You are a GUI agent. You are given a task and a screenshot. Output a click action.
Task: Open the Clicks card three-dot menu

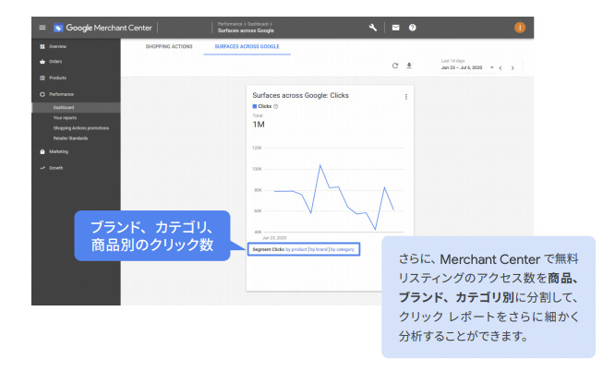pyautogui.click(x=406, y=96)
